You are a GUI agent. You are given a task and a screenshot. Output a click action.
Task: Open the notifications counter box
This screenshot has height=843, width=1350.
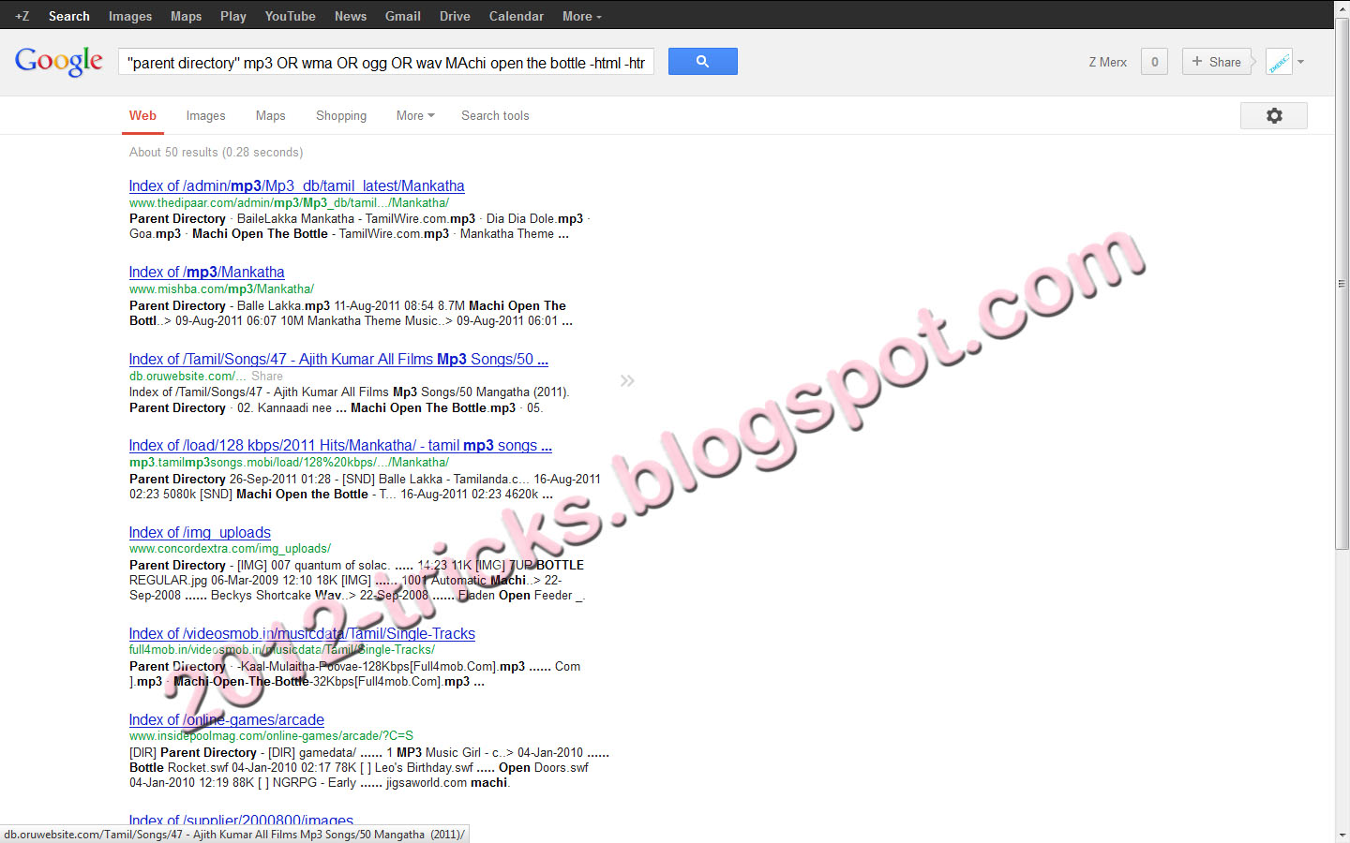(1154, 62)
